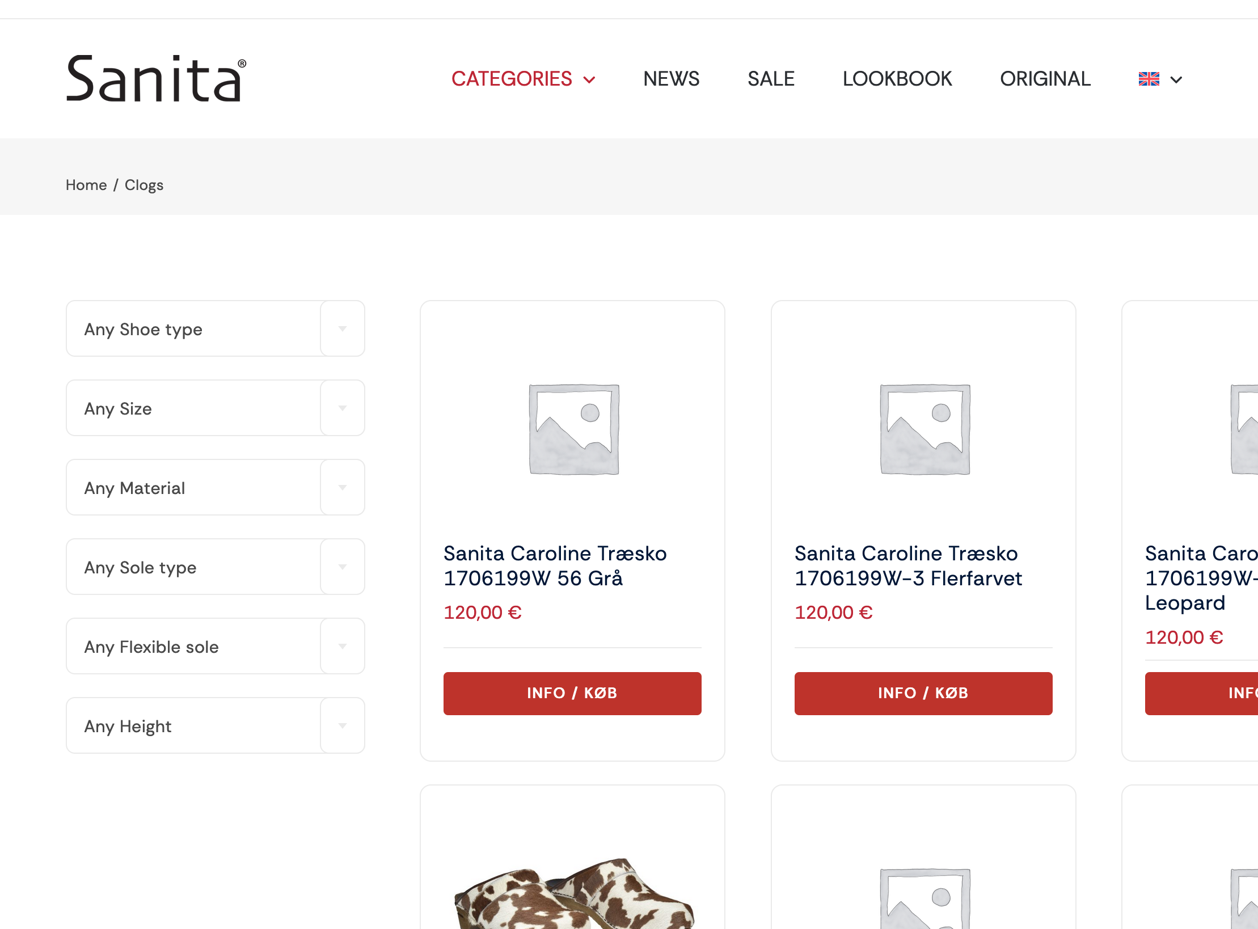This screenshot has width=1258, height=929.
Task: Go to the News page
Action: 671,79
